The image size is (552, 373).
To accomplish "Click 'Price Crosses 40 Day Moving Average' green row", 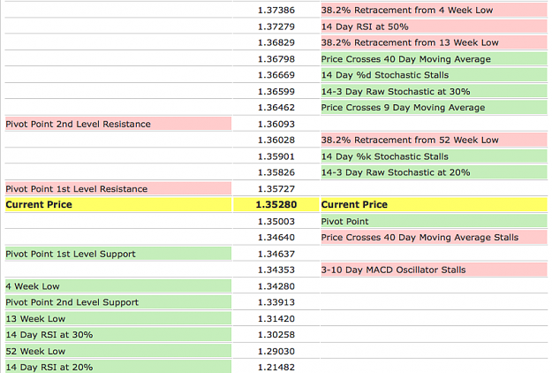I will pos(434,59).
